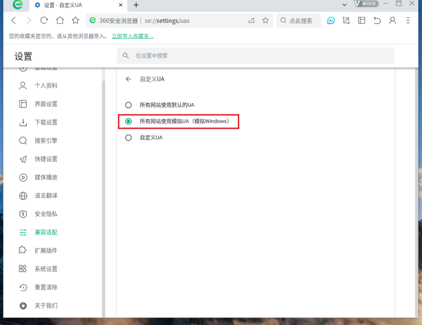Go to the browser home page
The width and height of the screenshot is (422, 325).
click(x=60, y=21)
